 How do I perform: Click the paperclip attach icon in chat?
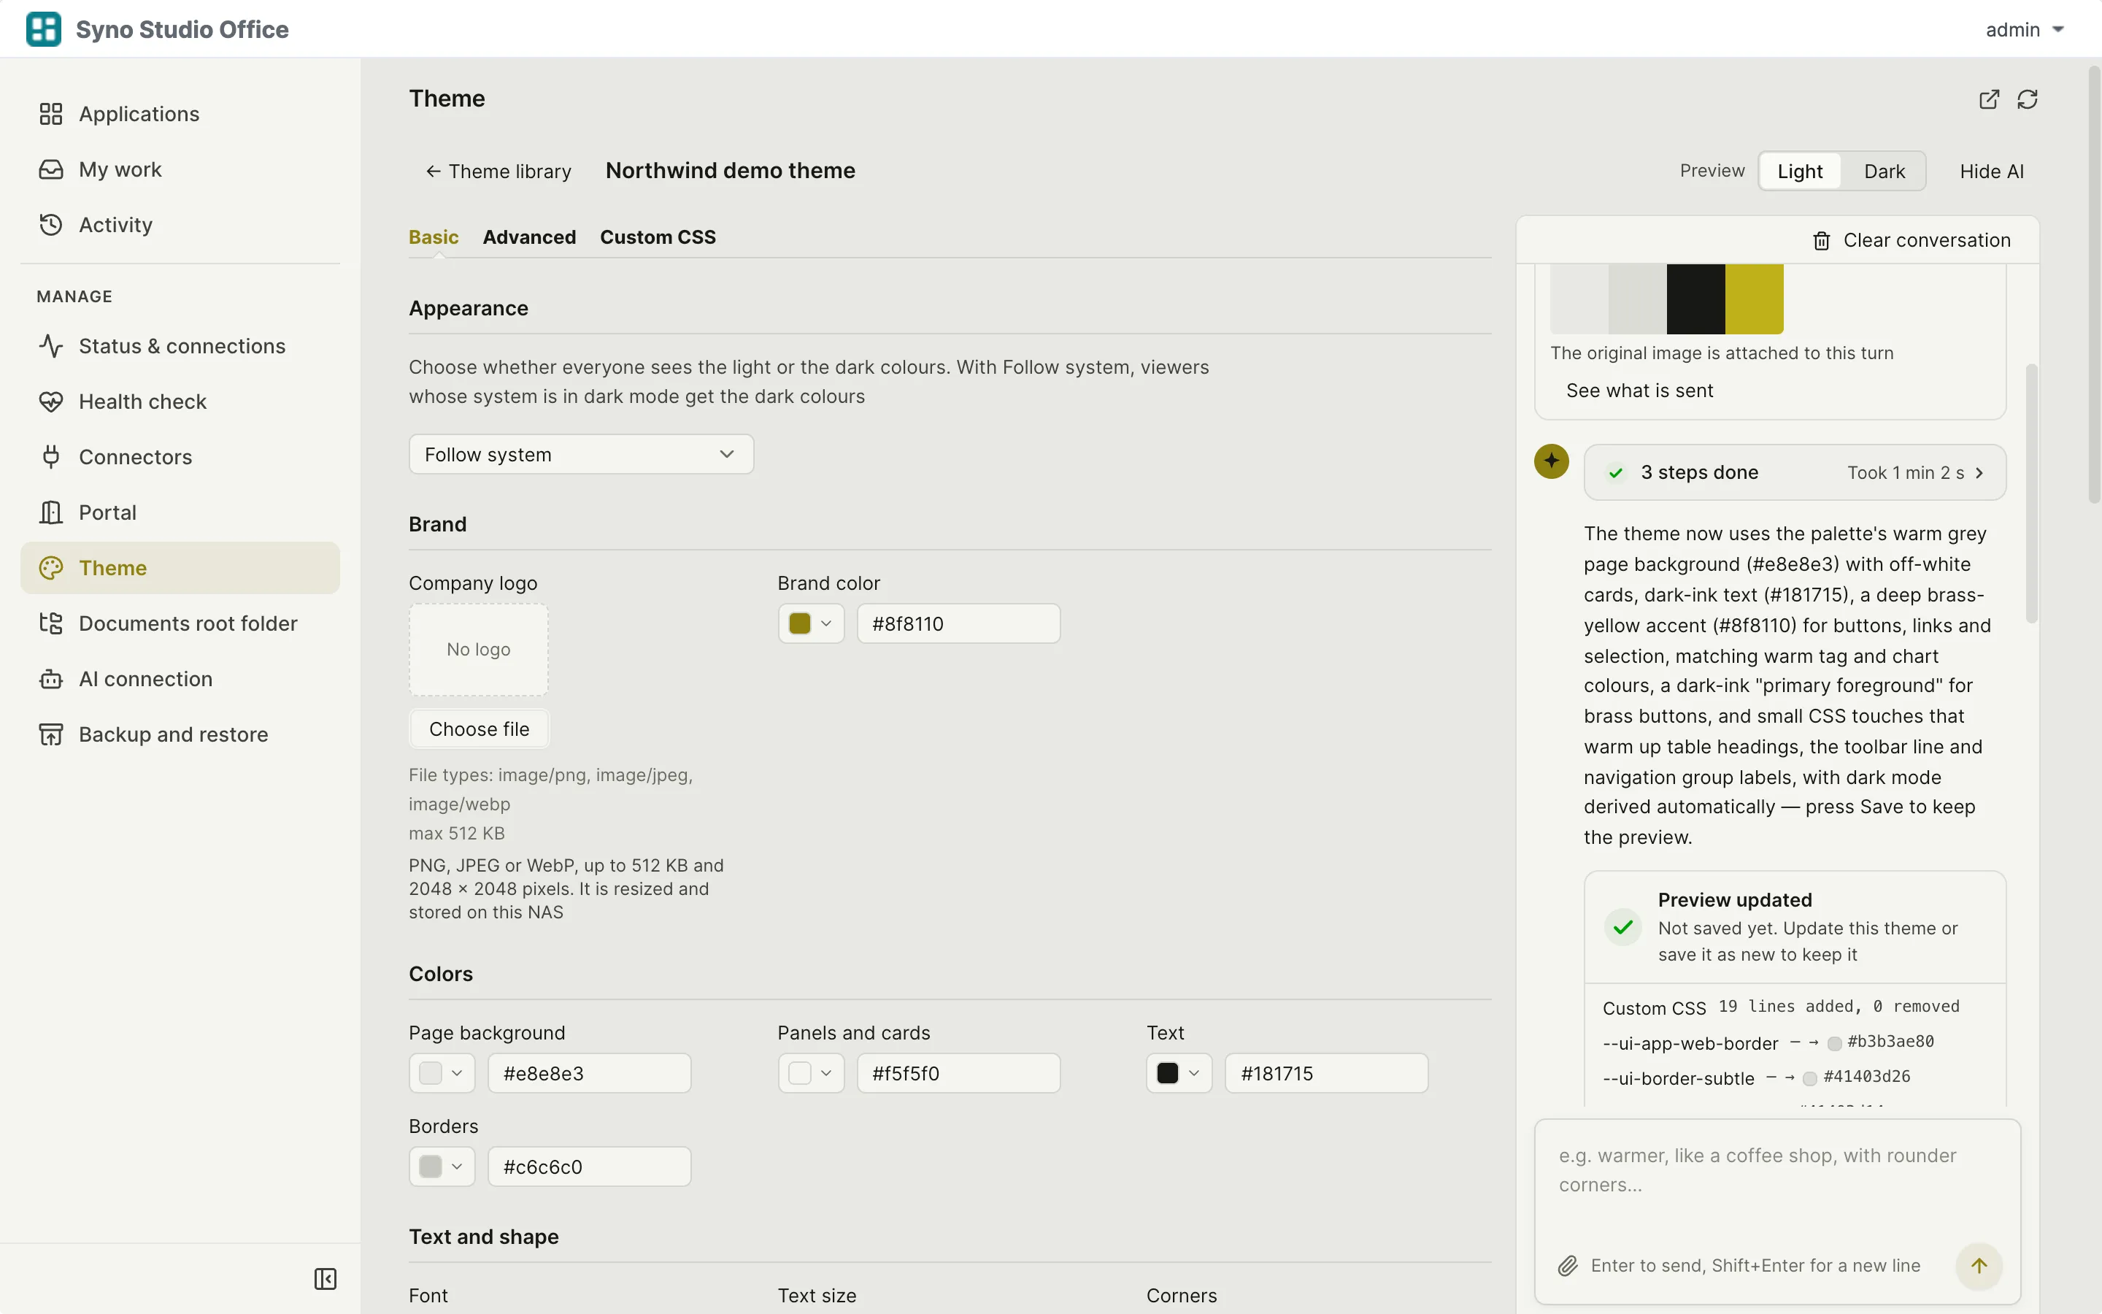click(x=1568, y=1265)
